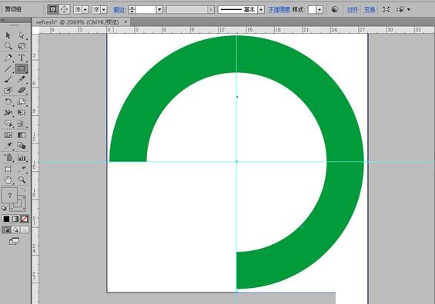The image size is (435, 304).
Task: Click the solid black color swatch
Action: click(6, 219)
